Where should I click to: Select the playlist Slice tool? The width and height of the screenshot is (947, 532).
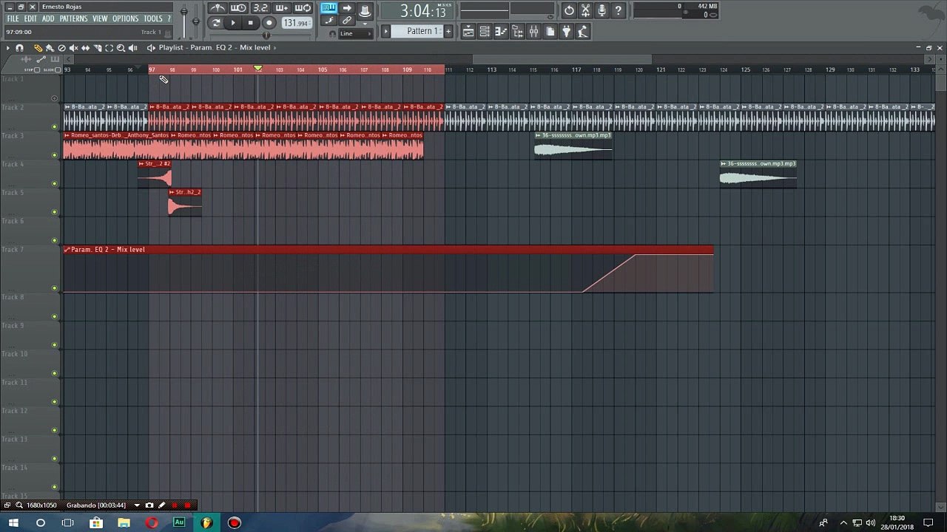97,47
